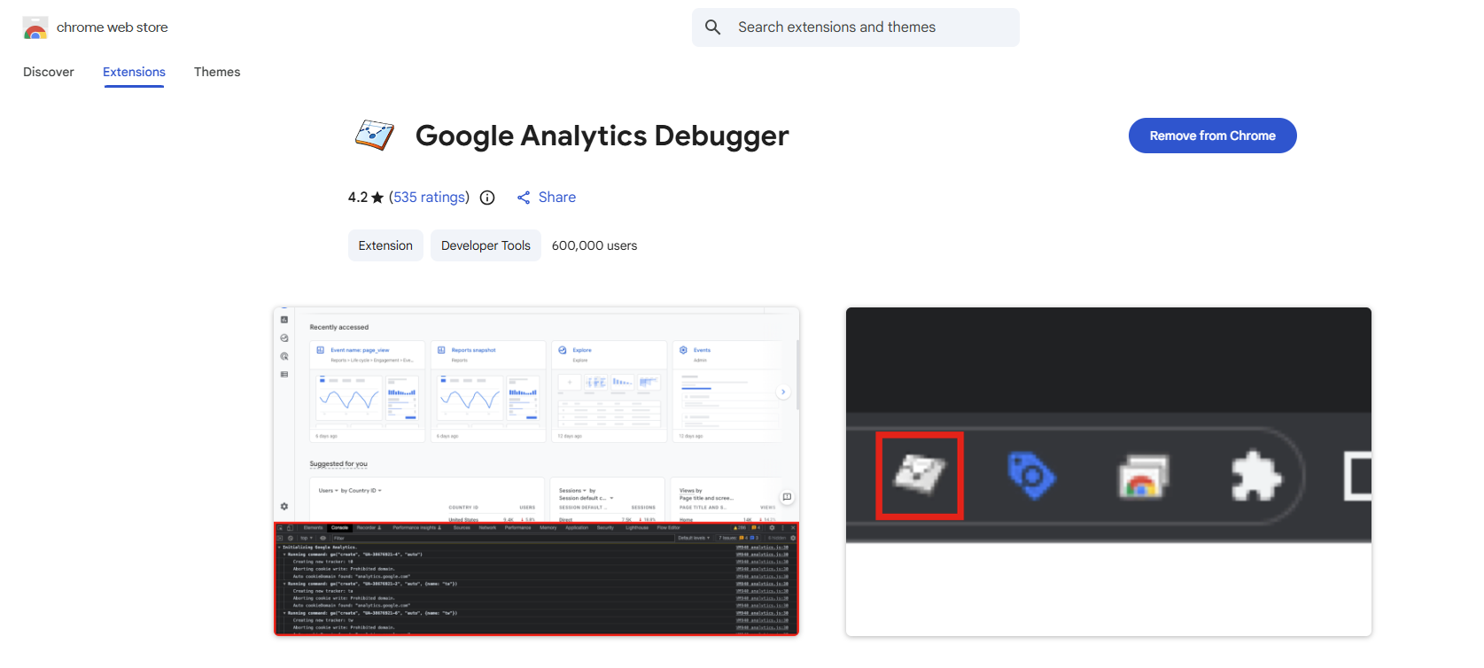Click the Google Analytics Debugger title
The height and width of the screenshot is (668, 1484).
tap(602, 136)
